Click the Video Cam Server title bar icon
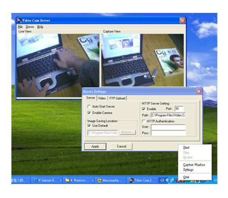 tap(19, 20)
